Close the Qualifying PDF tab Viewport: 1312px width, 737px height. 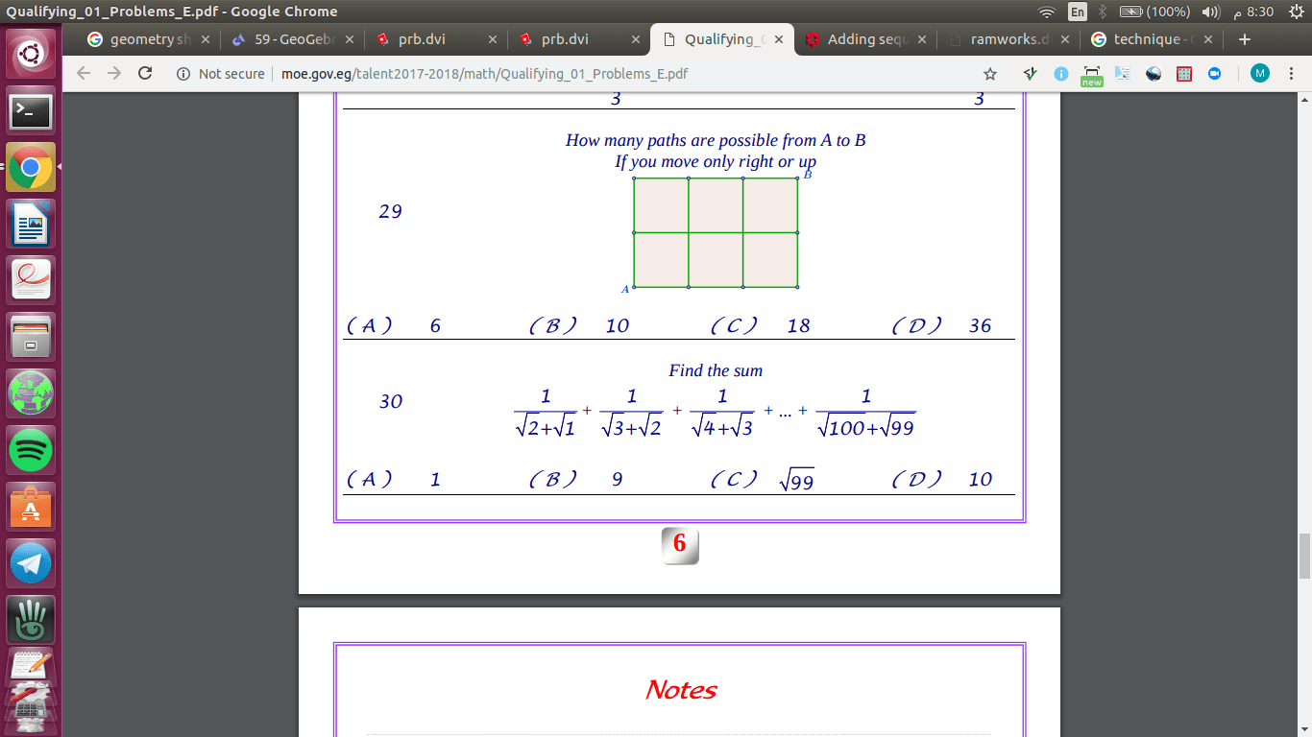[x=779, y=39]
